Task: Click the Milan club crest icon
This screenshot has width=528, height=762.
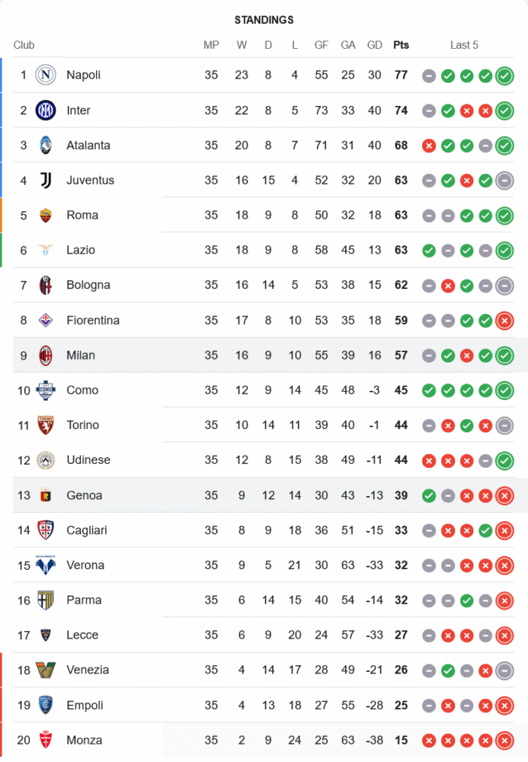Action: pyautogui.click(x=46, y=355)
